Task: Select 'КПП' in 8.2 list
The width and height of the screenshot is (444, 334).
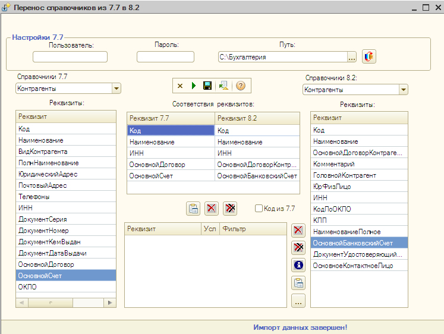Action: coord(359,220)
